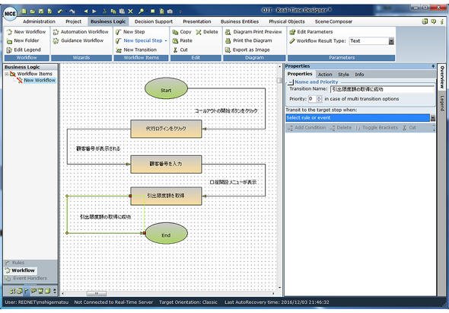Viewport: 449px width, 313px height.
Task: Click the Transition Name input field
Action: click(x=382, y=89)
